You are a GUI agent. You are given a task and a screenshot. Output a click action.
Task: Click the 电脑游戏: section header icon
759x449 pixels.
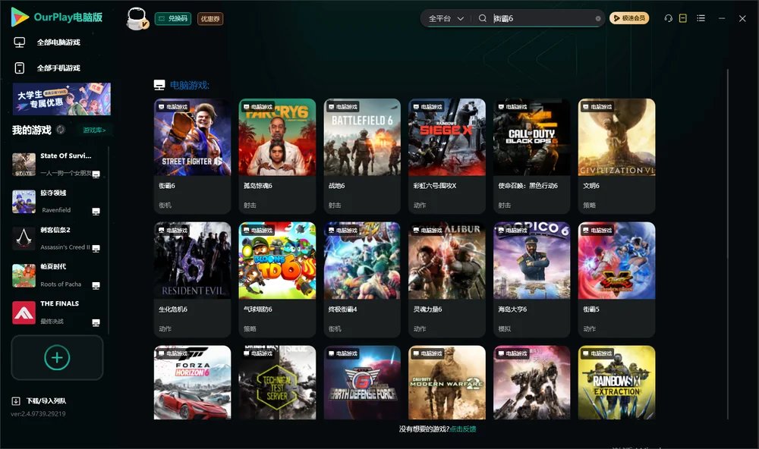click(x=159, y=85)
